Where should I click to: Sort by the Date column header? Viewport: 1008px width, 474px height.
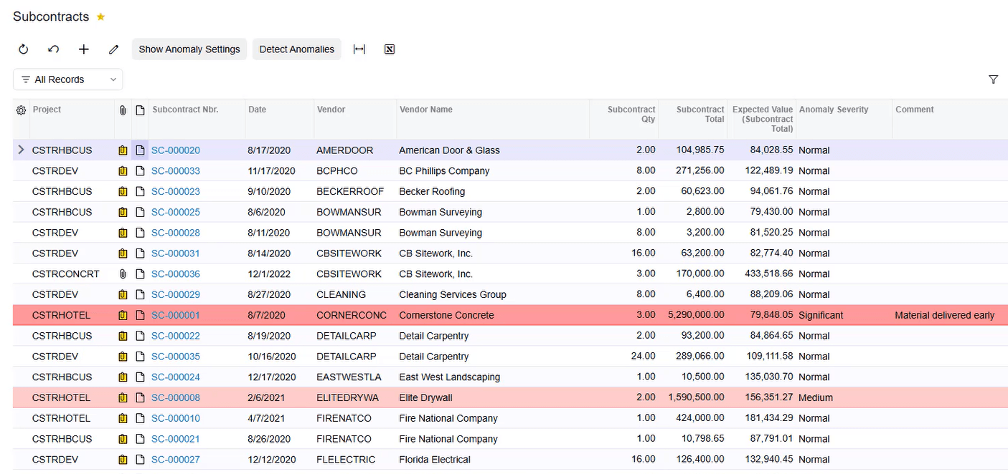click(258, 110)
